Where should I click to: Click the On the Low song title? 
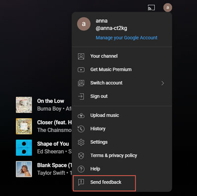51,101
